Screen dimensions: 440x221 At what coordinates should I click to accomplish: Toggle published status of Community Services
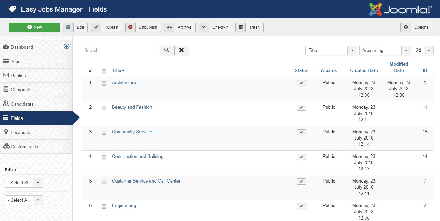click(x=302, y=132)
